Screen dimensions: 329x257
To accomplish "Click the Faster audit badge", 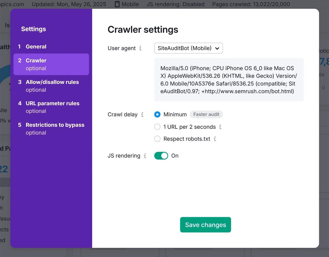I will click(206, 115).
